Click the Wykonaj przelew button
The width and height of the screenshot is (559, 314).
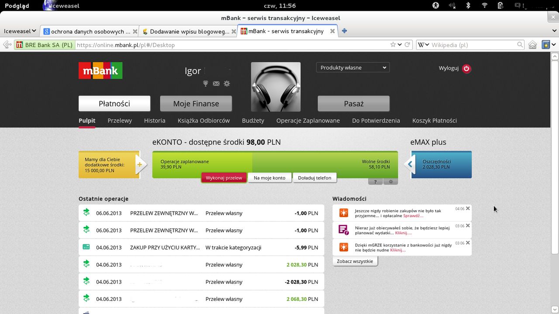click(x=224, y=178)
